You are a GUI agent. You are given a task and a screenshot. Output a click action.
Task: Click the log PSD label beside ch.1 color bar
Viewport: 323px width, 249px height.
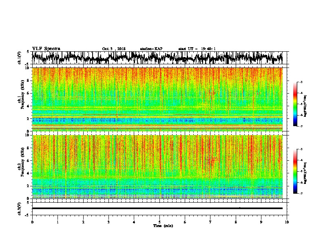click(x=305, y=106)
